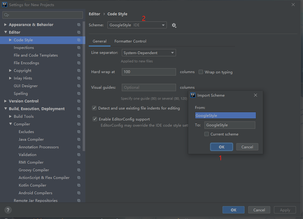Select File Encodings in the settings tree

click(x=26, y=63)
